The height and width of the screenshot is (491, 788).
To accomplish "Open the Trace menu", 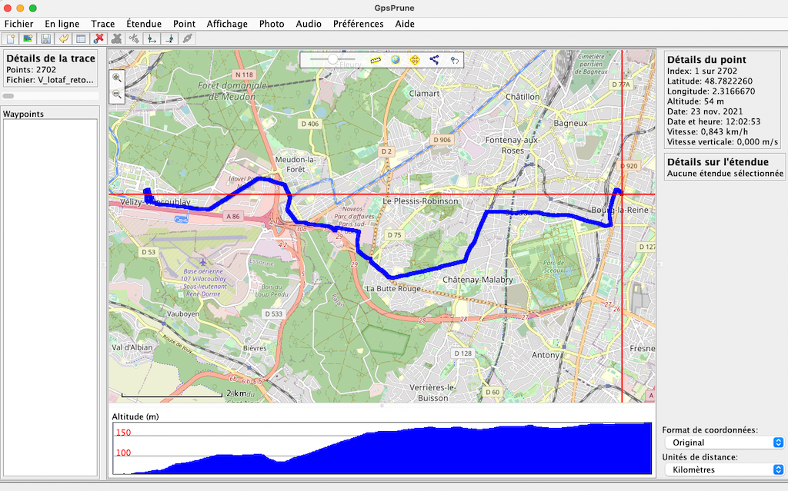I will coord(103,24).
